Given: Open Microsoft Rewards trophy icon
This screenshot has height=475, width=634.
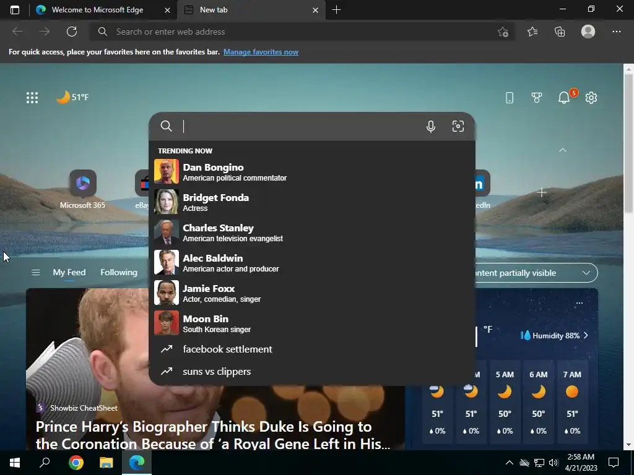Looking at the screenshot, I should (537, 97).
